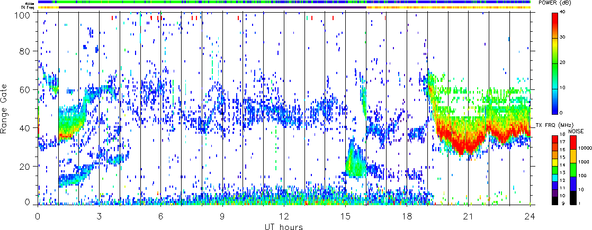Viewport: 592px width, 230px height.
Task: Pick the orange-yellow swatch in the NOISE legend
Action: 573,156
